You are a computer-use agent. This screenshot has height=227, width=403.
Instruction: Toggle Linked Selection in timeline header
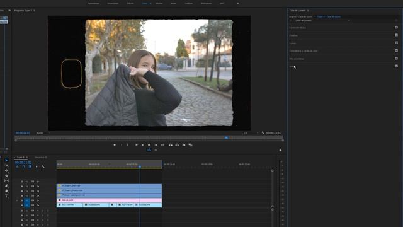tap(30, 166)
